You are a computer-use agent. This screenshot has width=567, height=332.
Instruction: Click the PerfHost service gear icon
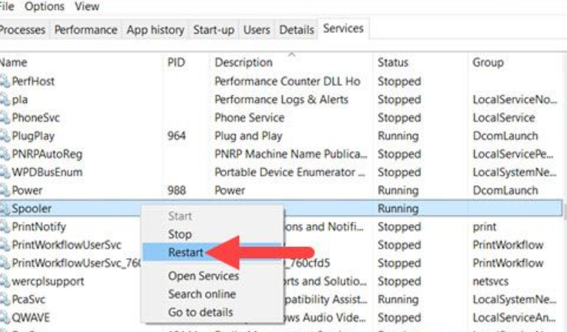coord(5,81)
